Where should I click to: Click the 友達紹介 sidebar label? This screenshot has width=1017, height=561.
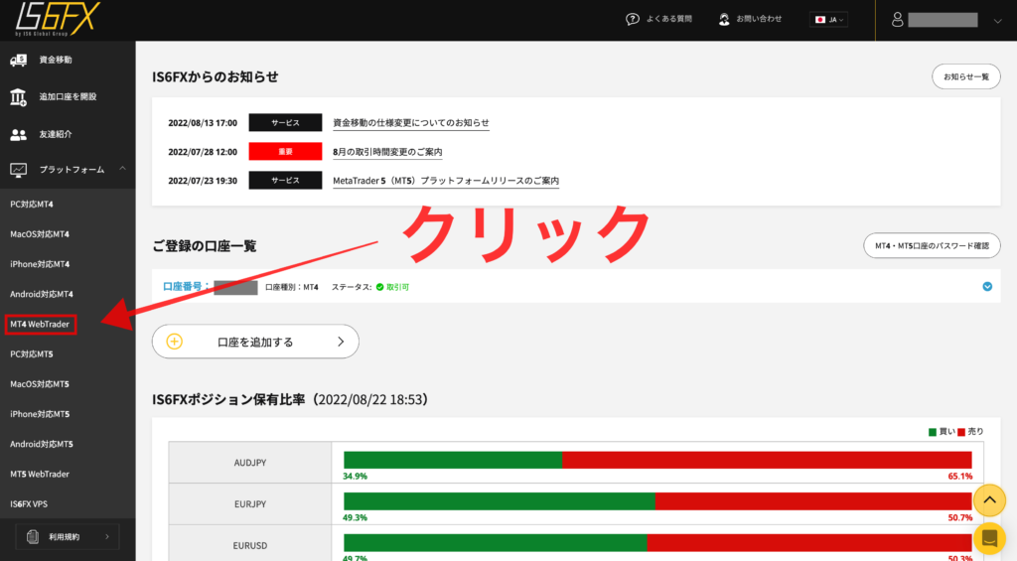click(56, 134)
